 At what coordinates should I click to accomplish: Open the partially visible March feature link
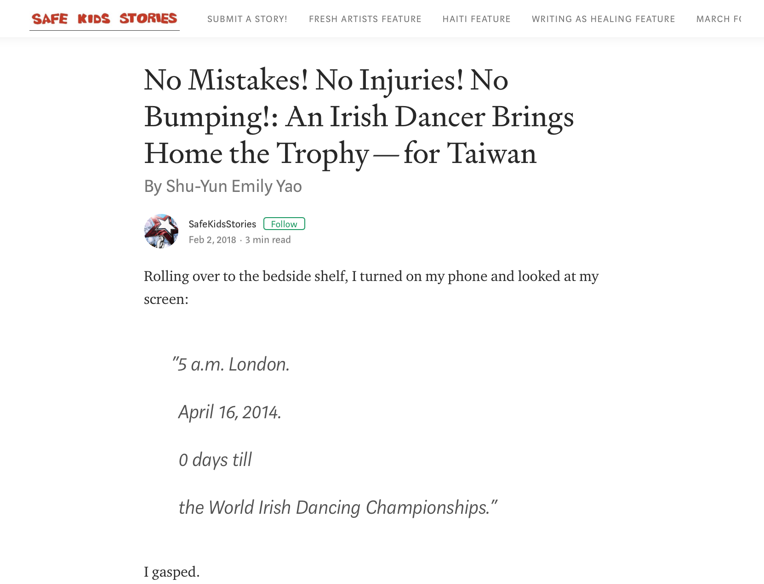pyautogui.click(x=718, y=19)
